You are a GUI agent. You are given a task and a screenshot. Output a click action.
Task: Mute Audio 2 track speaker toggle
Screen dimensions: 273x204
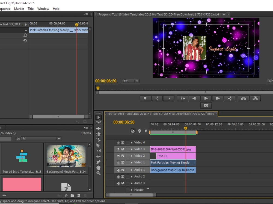pos(118,177)
